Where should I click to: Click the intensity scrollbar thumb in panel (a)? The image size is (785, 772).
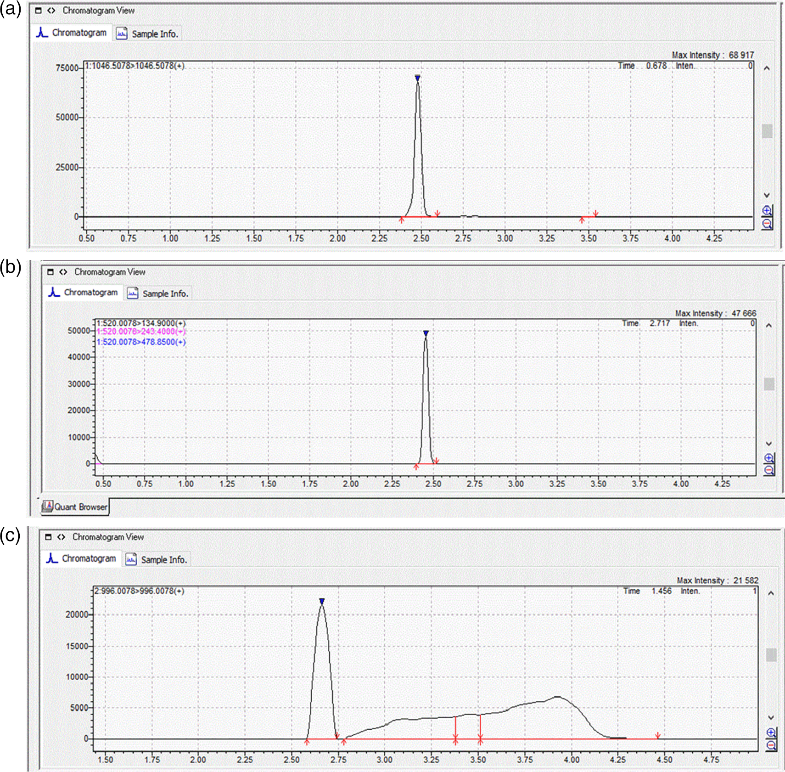pyautogui.click(x=767, y=131)
